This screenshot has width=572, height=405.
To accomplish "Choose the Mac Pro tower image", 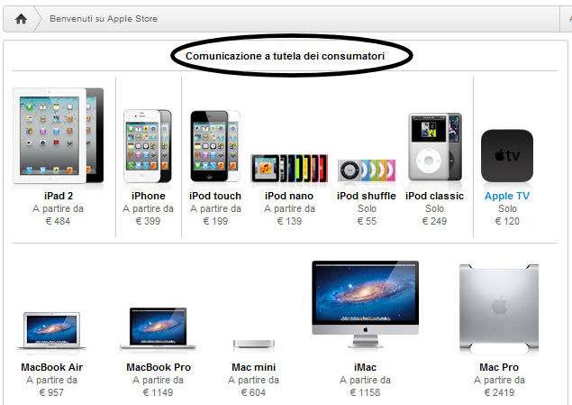I will point(499,307).
